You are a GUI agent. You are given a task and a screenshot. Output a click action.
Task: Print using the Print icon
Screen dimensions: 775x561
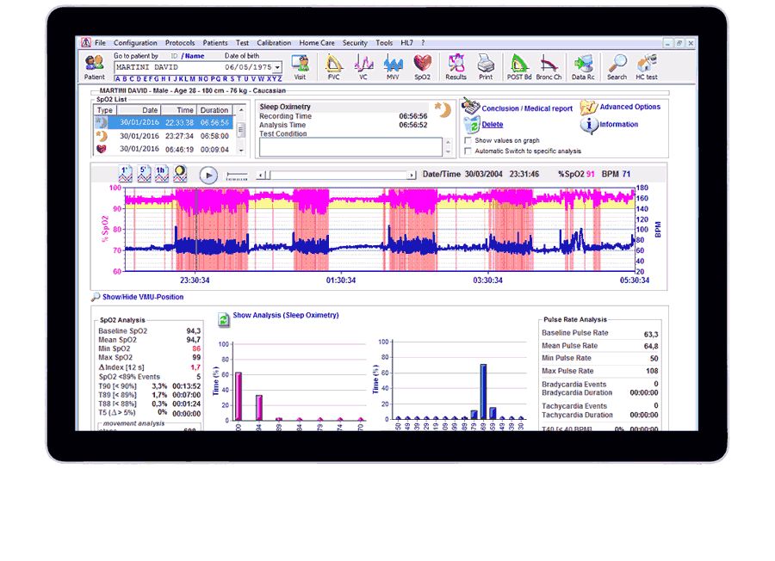486,64
